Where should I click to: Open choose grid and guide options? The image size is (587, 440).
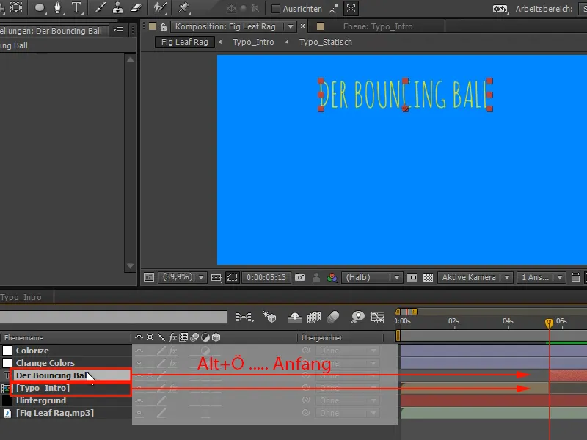[216, 278]
